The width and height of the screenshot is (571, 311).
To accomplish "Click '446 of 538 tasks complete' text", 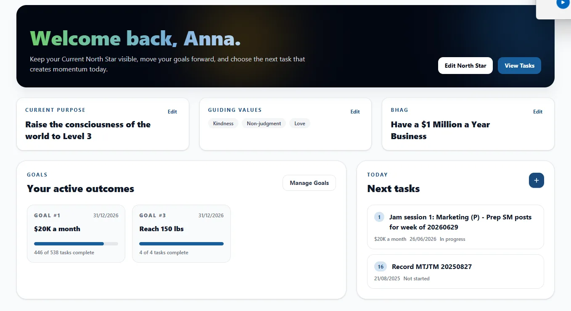I will (64, 253).
